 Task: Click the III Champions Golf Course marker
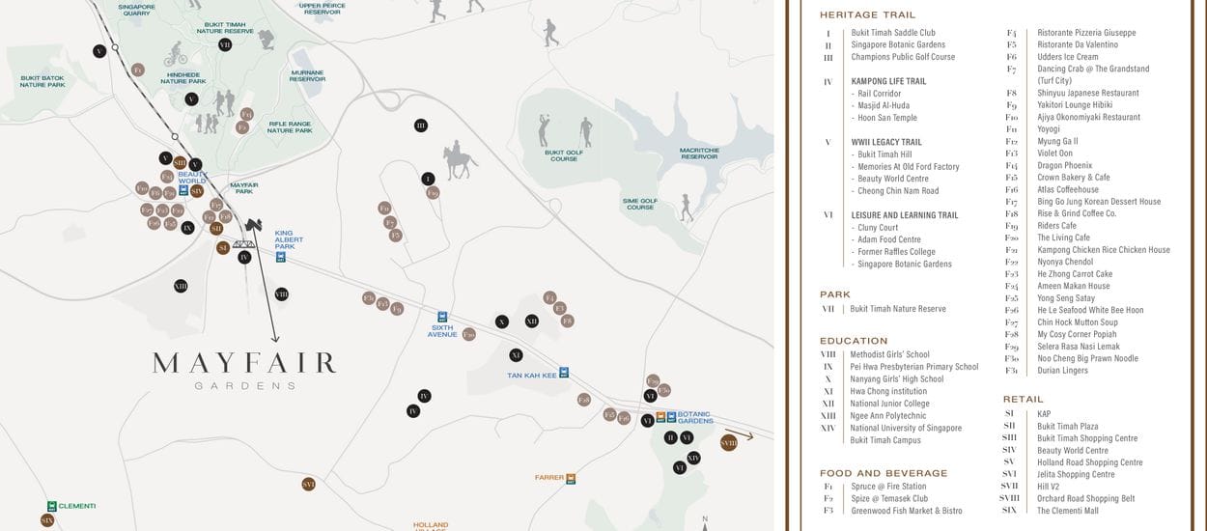tap(421, 126)
